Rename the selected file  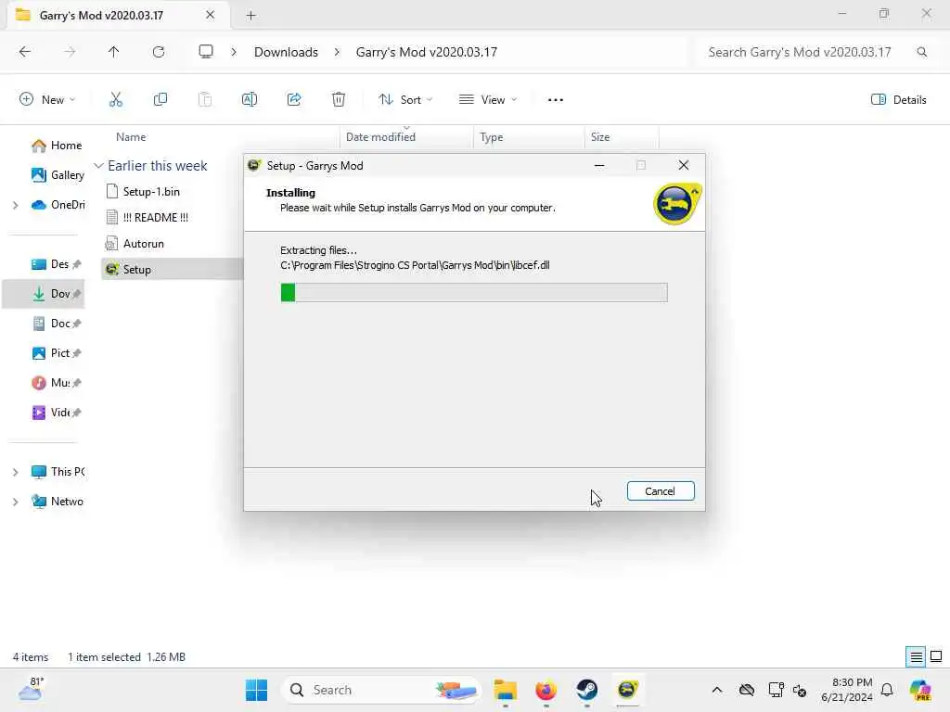coord(250,100)
